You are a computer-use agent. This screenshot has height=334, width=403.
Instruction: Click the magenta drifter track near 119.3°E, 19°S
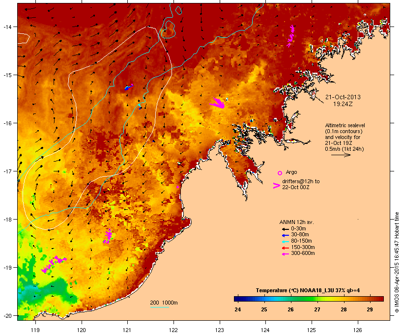pos(54,264)
